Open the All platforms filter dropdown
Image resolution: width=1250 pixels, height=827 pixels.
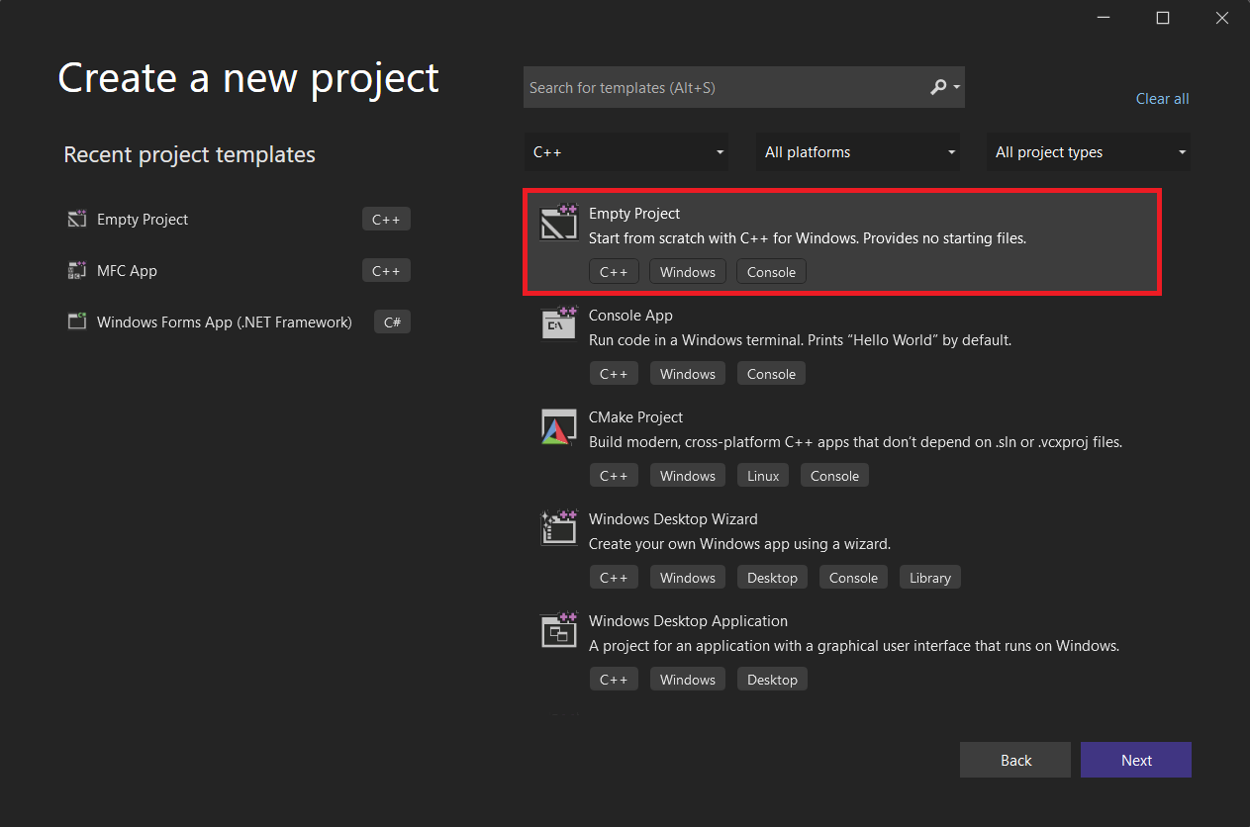[857, 152]
